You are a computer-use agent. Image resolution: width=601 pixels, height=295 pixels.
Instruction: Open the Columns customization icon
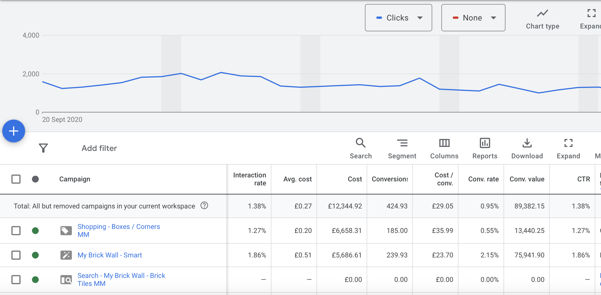[444, 148]
